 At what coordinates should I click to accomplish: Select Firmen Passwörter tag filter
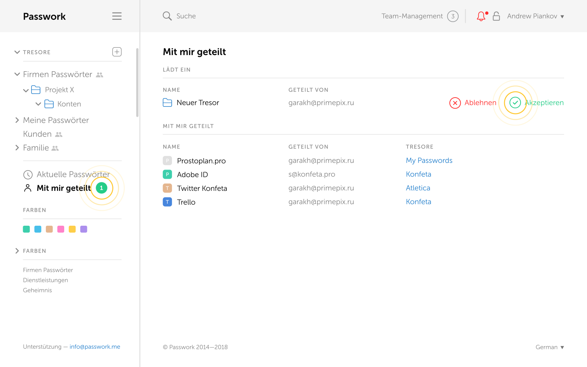(48, 270)
